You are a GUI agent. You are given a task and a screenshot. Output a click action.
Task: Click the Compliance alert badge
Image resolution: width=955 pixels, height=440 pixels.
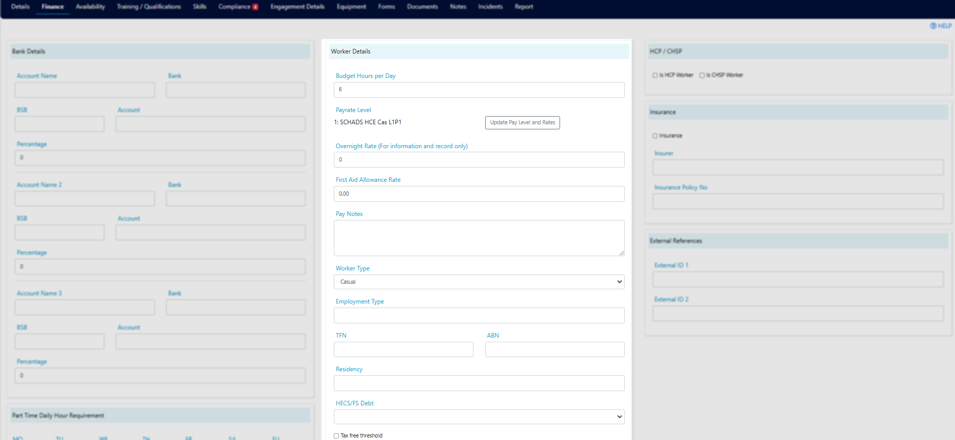[255, 7]
